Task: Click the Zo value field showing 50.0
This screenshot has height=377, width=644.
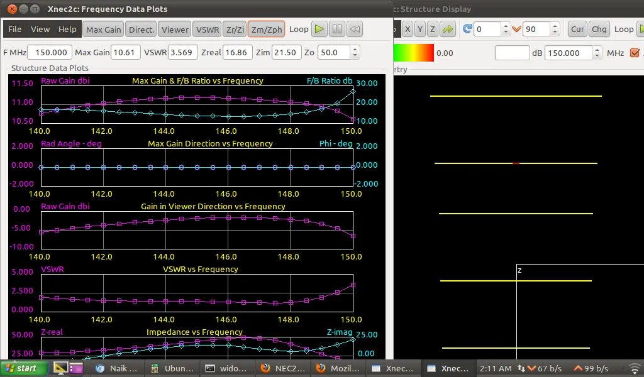Action: point(334,53)
